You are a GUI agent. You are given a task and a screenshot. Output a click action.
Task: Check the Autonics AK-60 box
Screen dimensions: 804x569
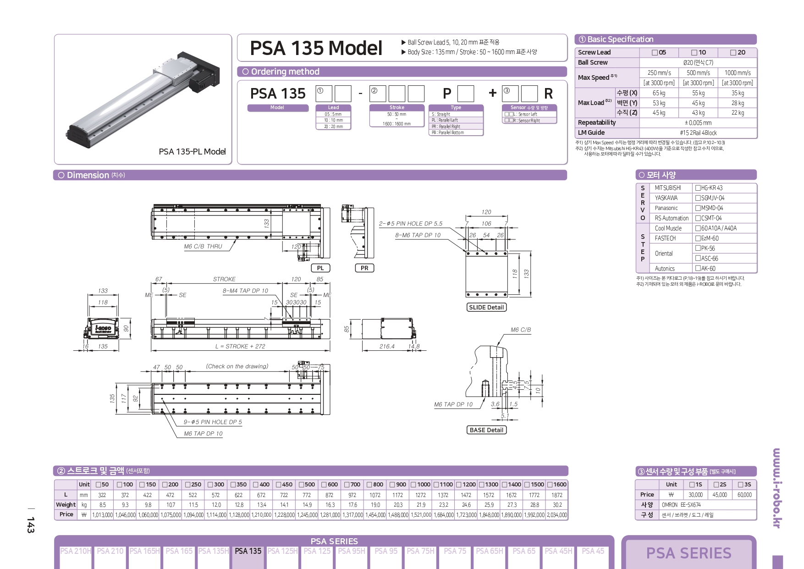coord(698,268)
